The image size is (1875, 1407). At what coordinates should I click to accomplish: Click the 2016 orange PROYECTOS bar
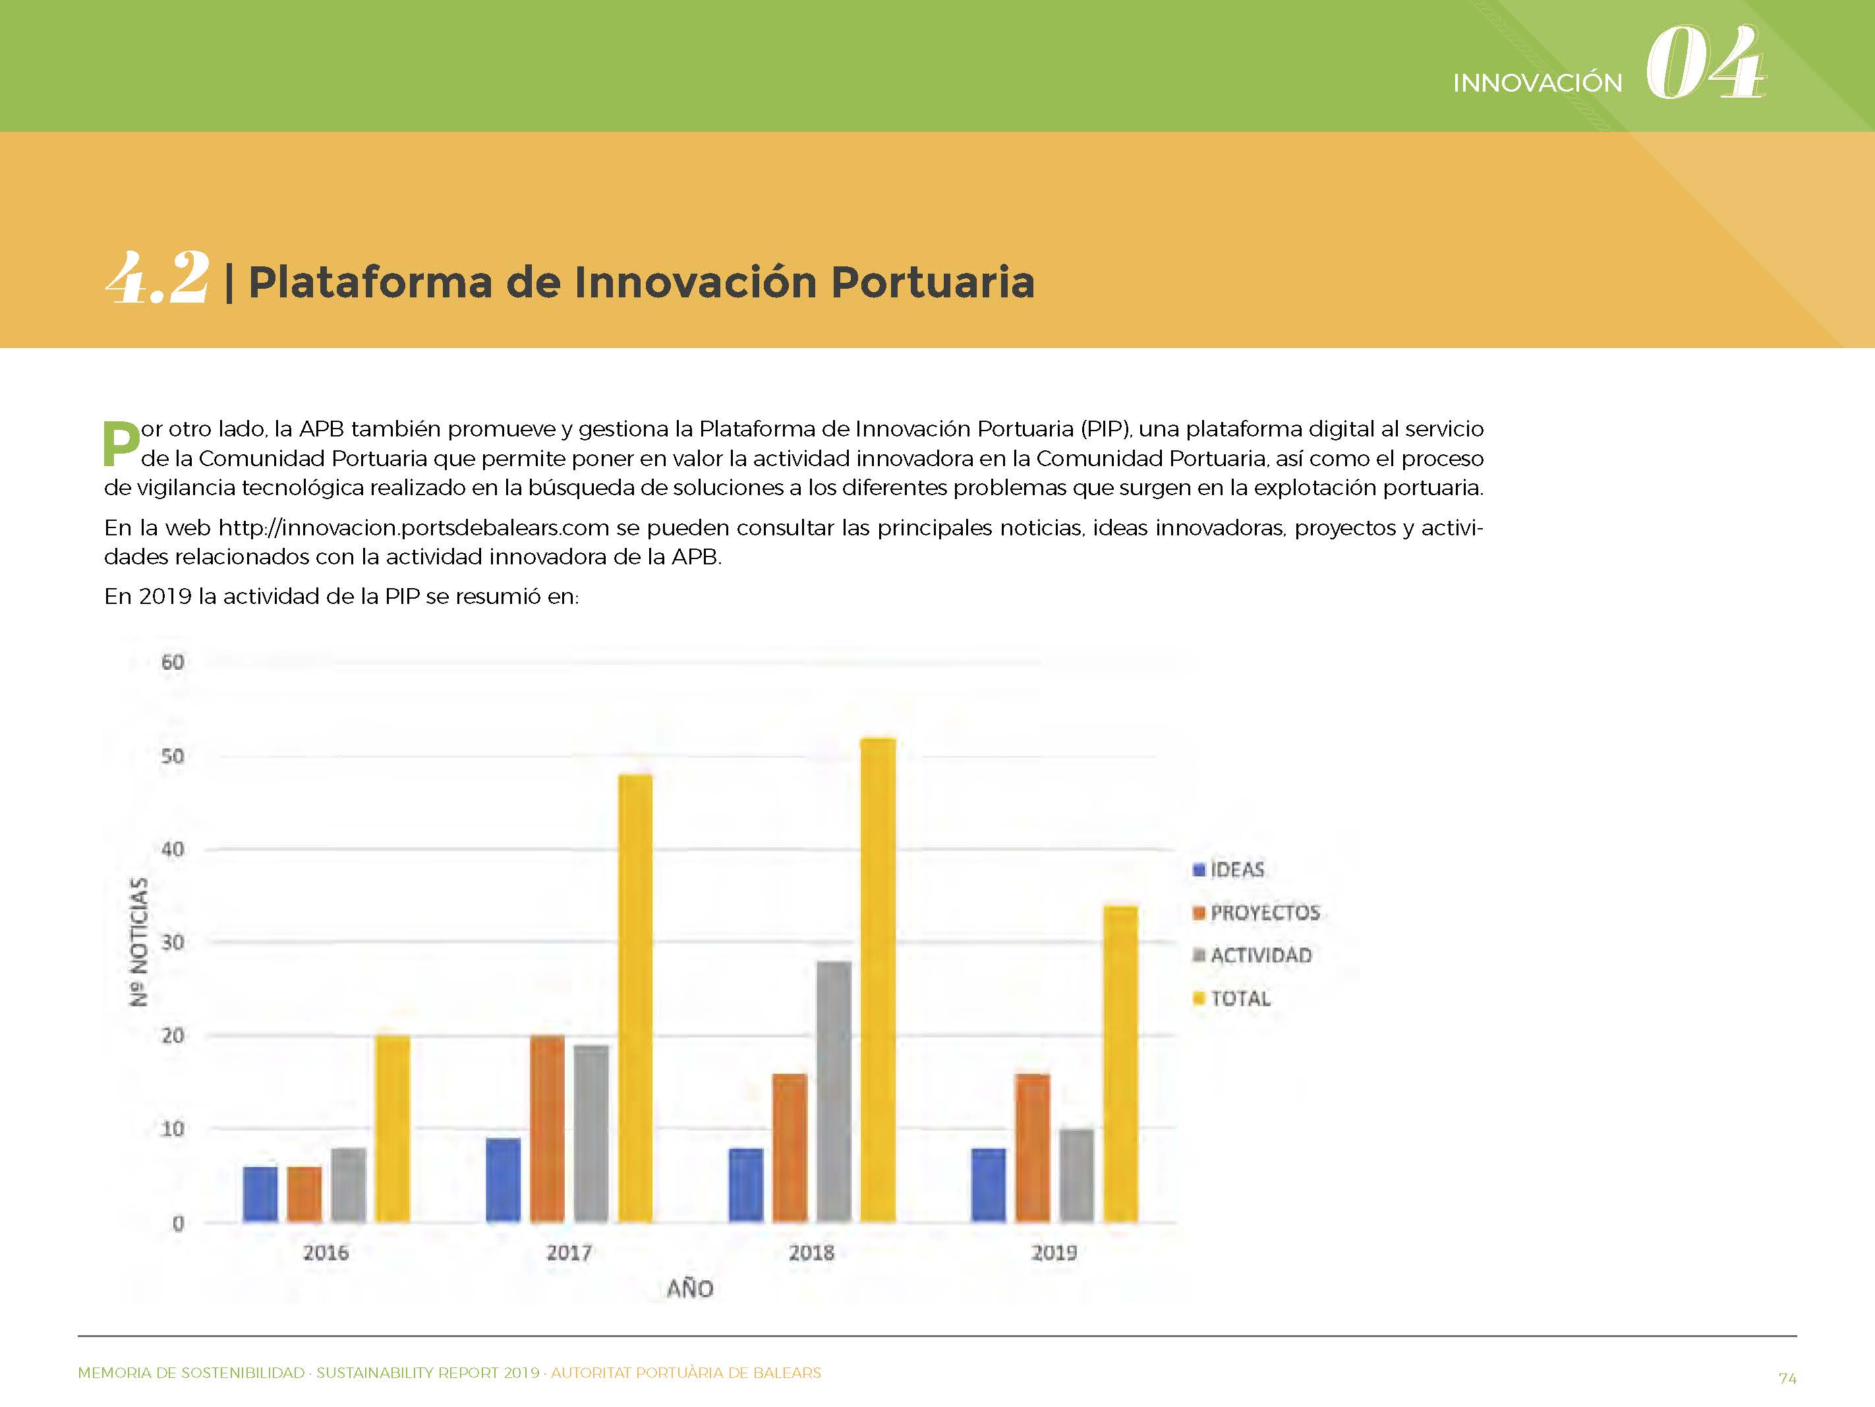tap(304, 1194)
